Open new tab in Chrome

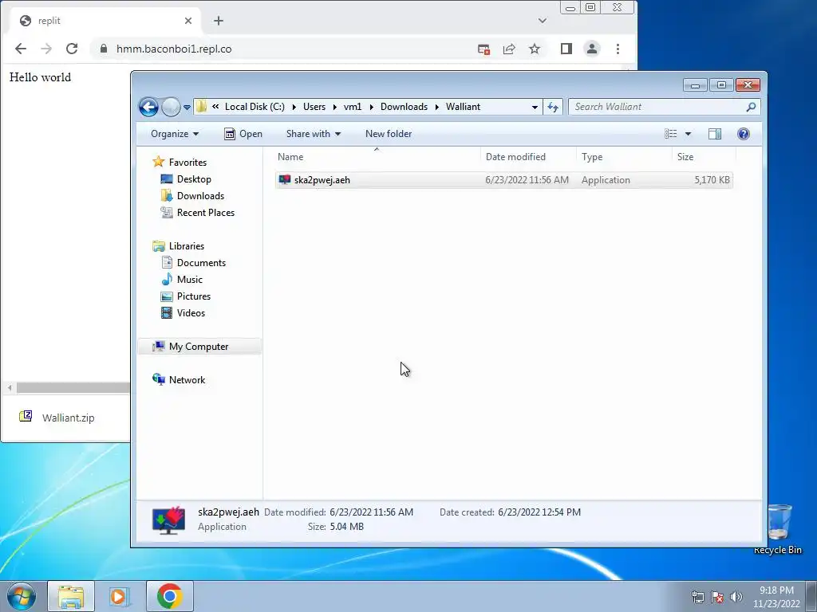coord(219,21)
